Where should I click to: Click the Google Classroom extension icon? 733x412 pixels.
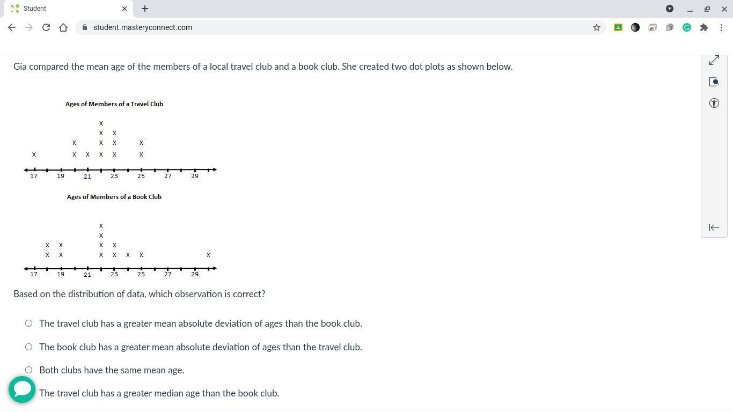point(618,27)
